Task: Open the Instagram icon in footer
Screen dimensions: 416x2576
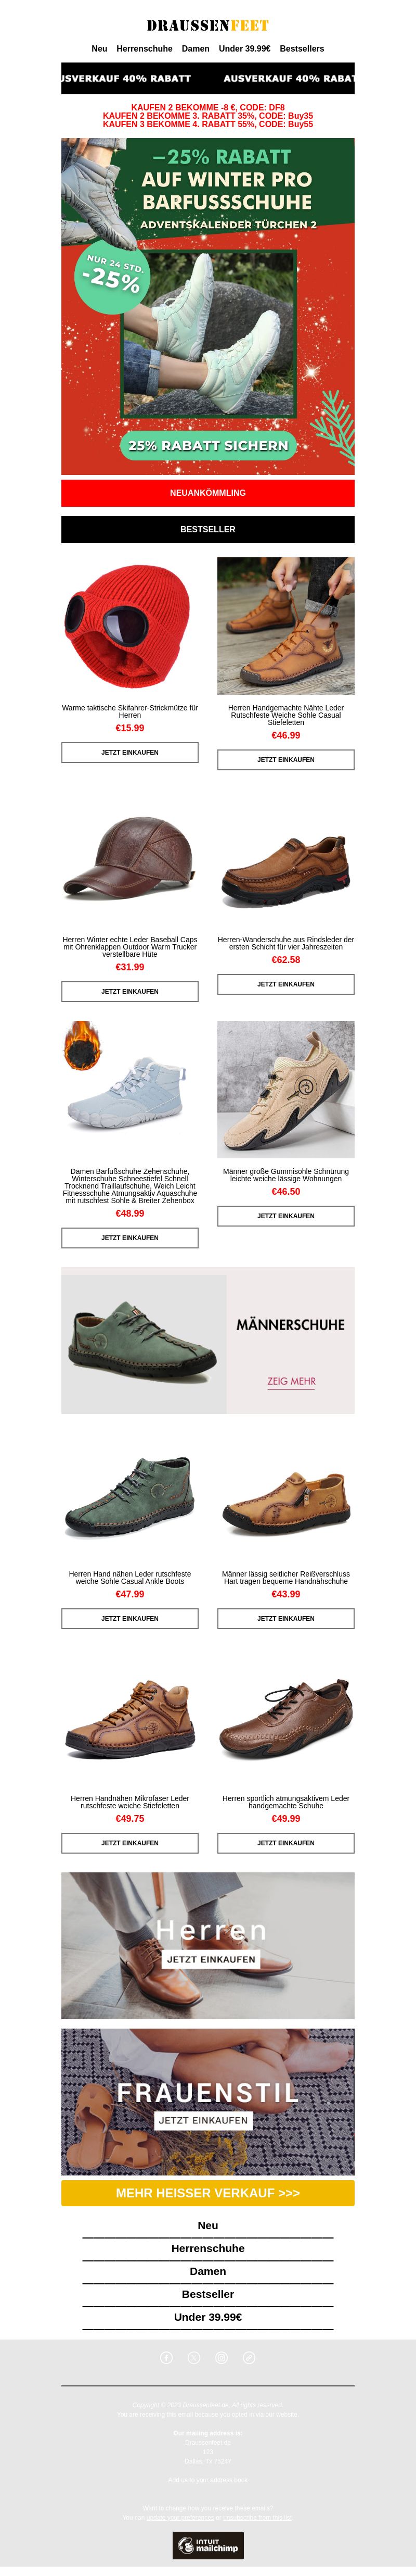Action: 222,2357
